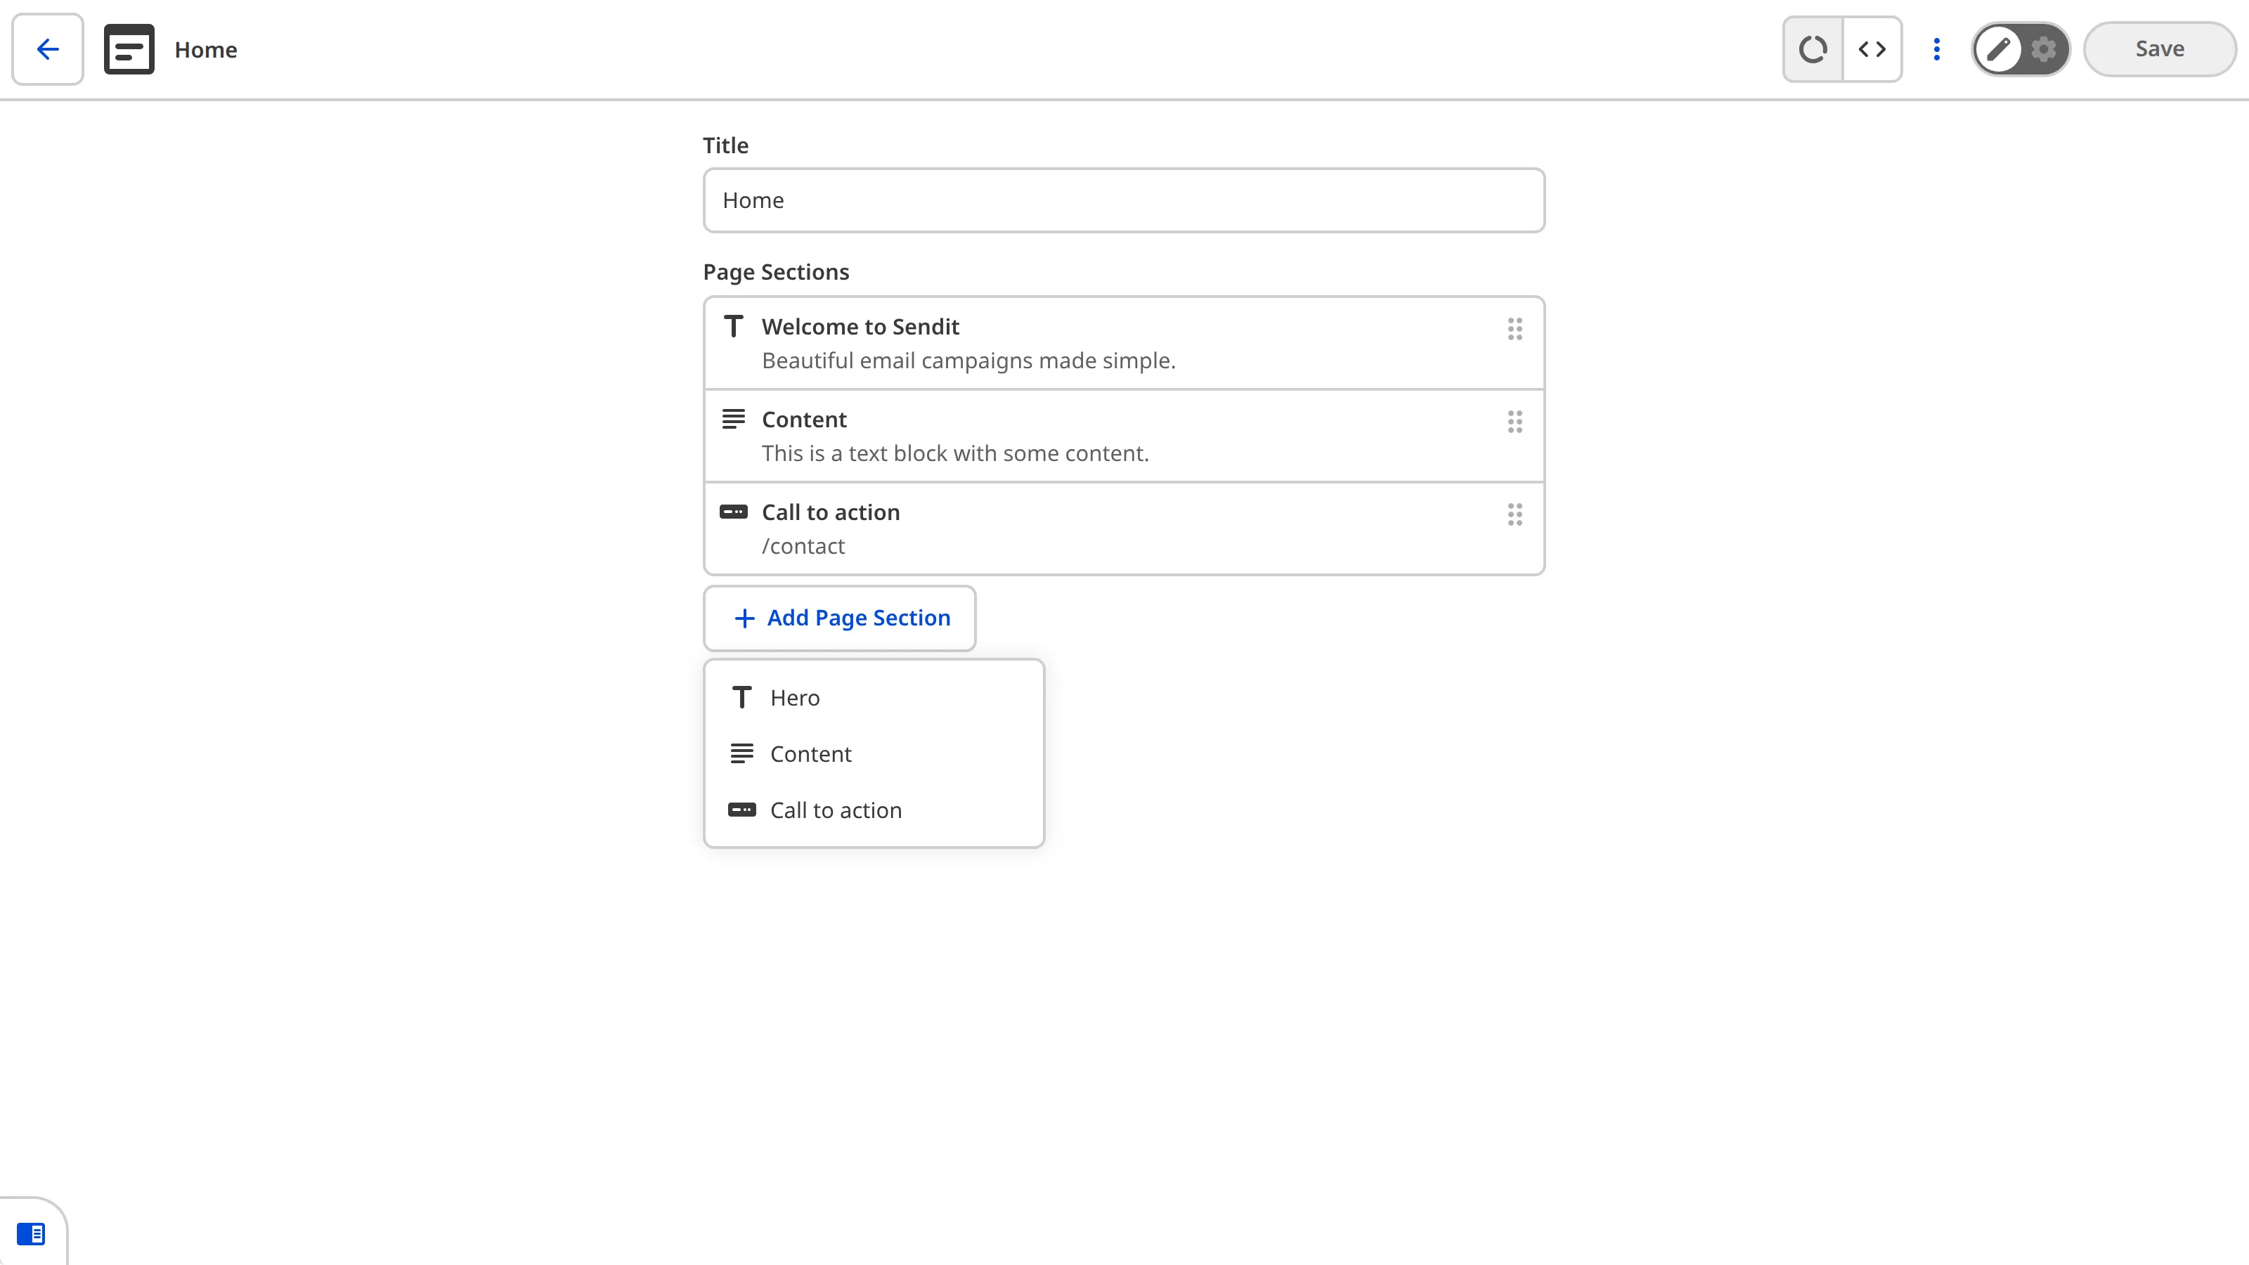2249x1265 pixels.
Task: Click the drag handle for Welcome to Sendit
Action: (x=1515, y=329)
